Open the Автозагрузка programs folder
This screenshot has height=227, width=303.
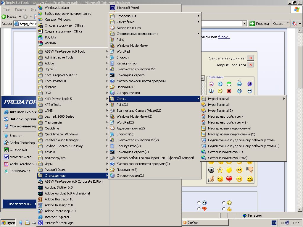[x=73, y=158]
